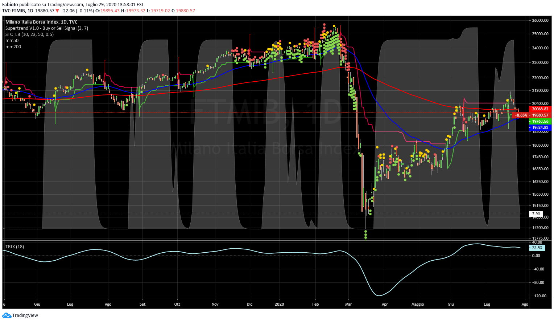
Task: Click the high value H:19973.32
Action: pyautogui.click(x=133, y=11)
